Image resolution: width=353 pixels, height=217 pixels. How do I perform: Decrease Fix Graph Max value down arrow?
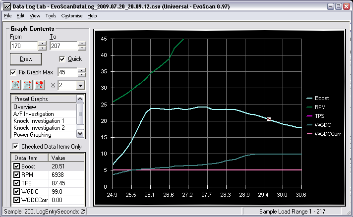click(81, 74)
